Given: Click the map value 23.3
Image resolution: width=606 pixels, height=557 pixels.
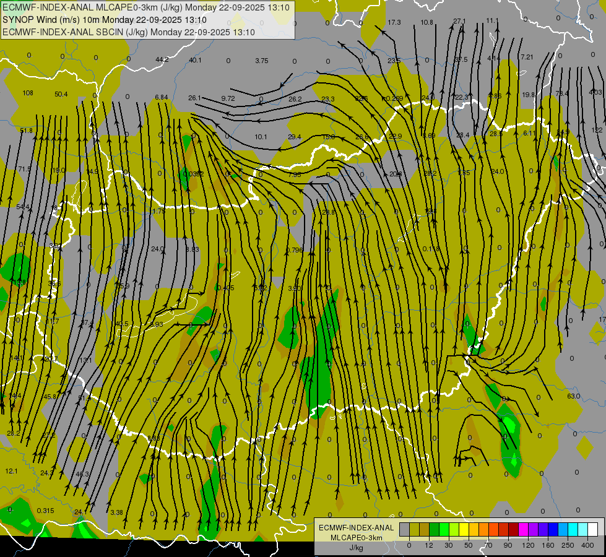Looking at the screenshot, I should 327,99.
